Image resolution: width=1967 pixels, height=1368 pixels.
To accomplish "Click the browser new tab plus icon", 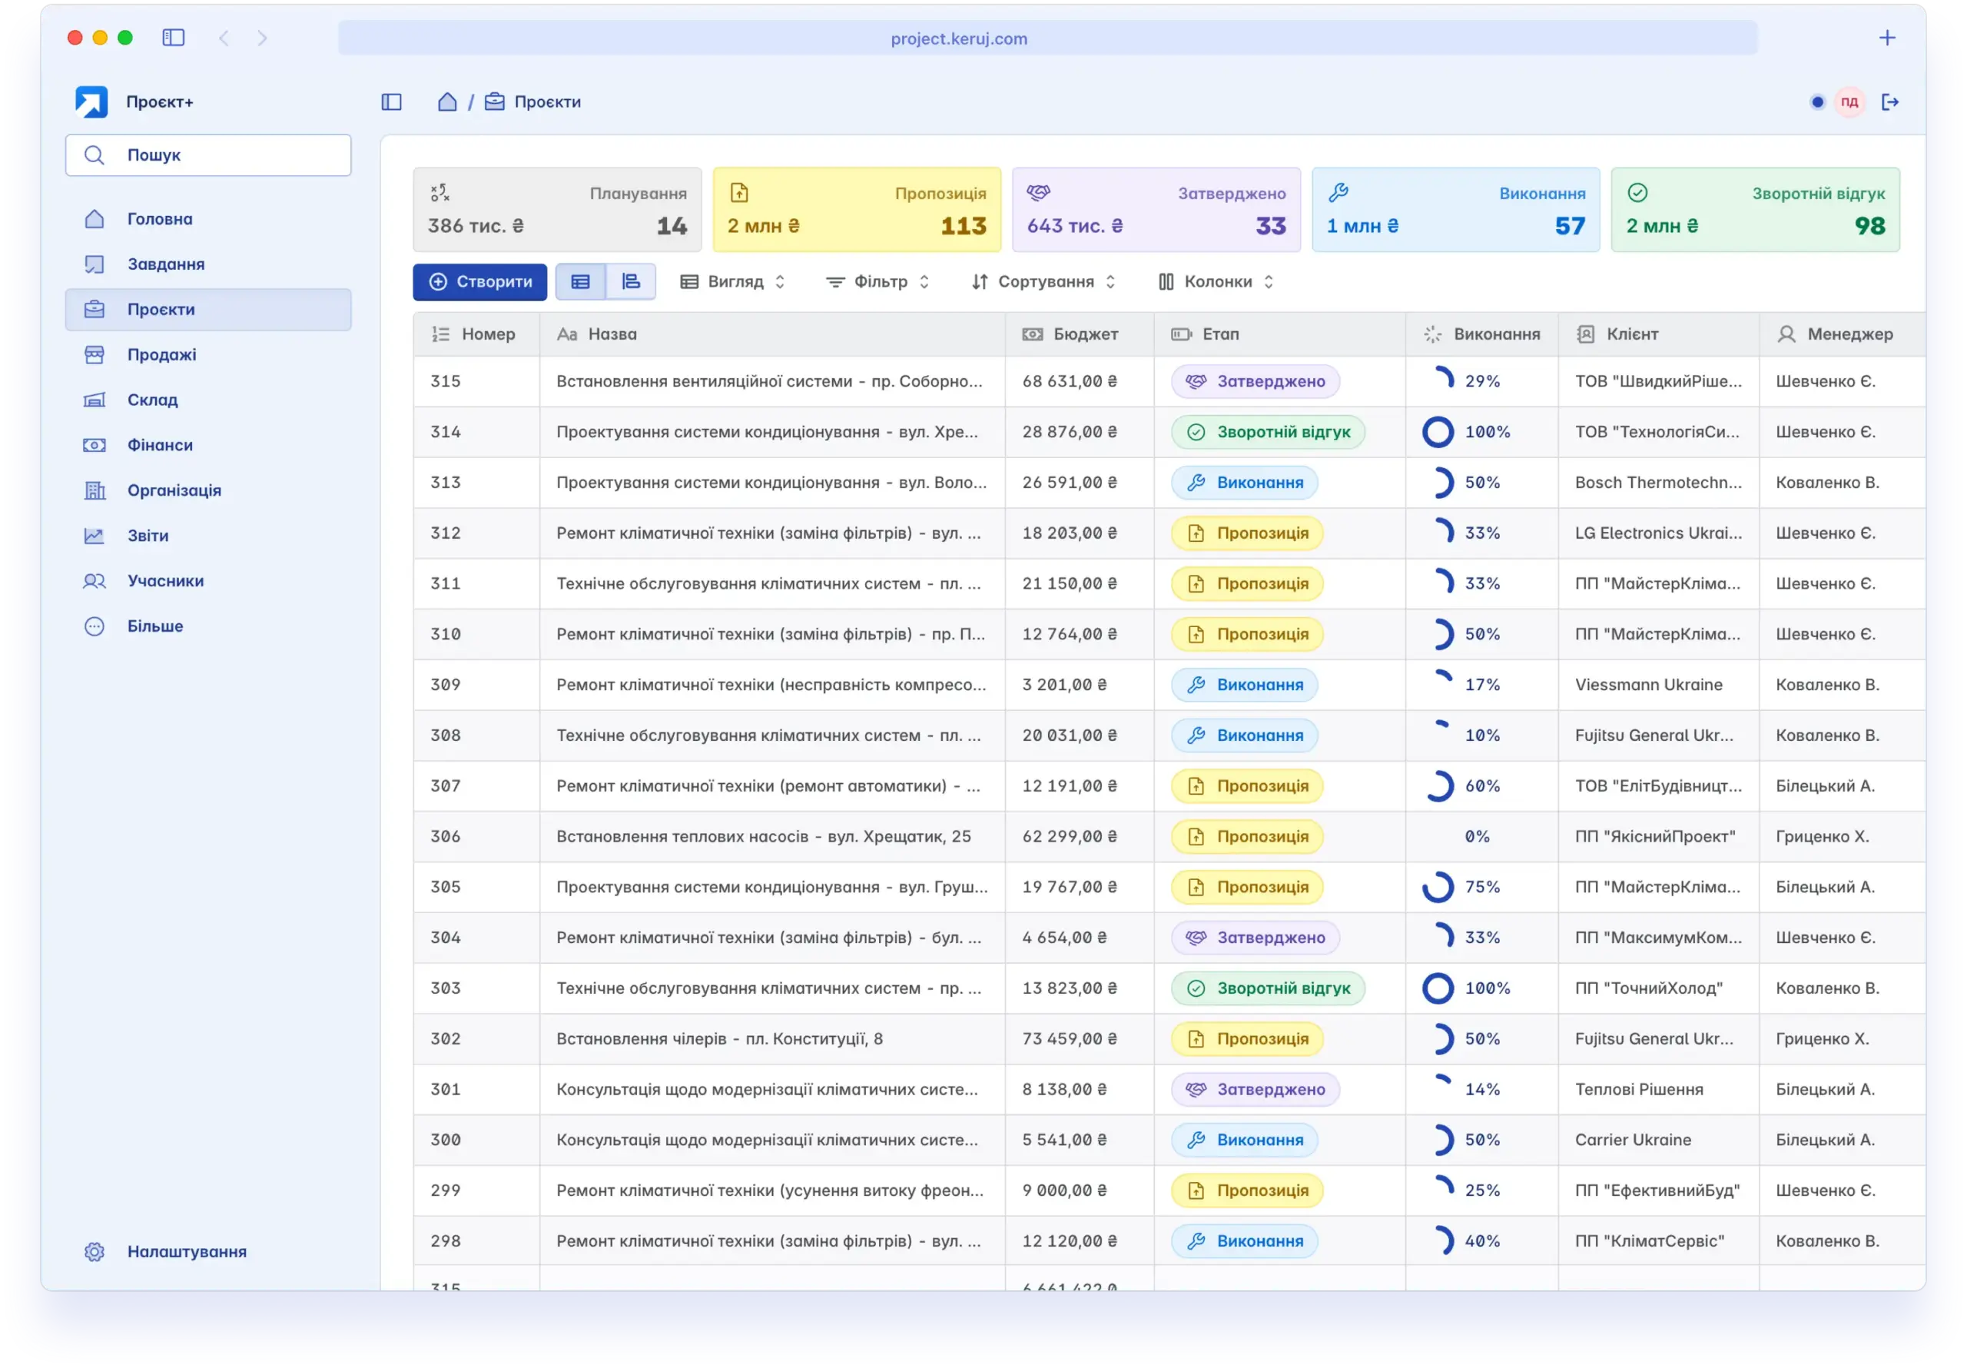I will tap(1887, 38).
